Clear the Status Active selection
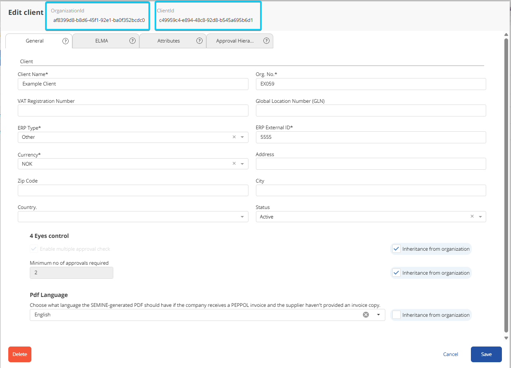This screenshot has height=368, width=511. point(472,216)
